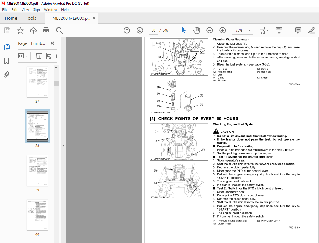Viewport: 319px width, 243px height.
Task: Click the reference code W1039180
Action: 294,228
